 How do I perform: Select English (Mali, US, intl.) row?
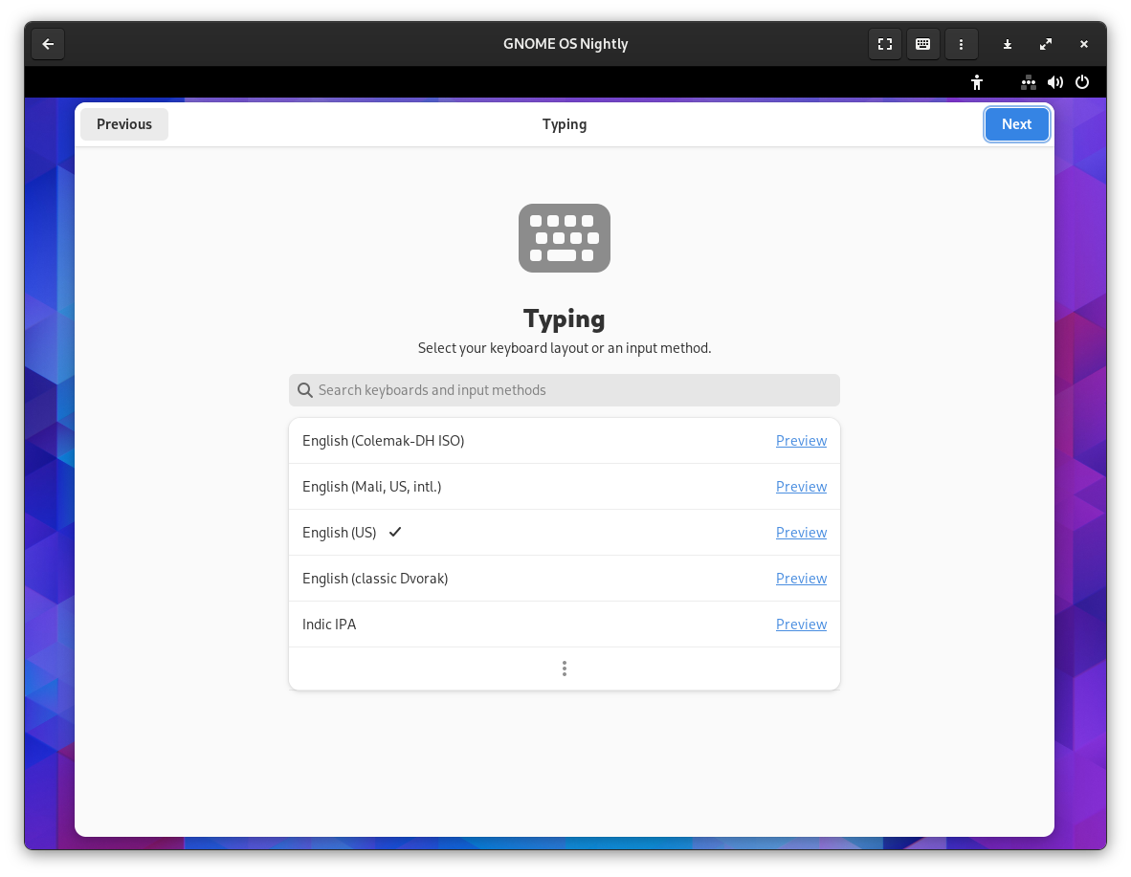[371, 487]
